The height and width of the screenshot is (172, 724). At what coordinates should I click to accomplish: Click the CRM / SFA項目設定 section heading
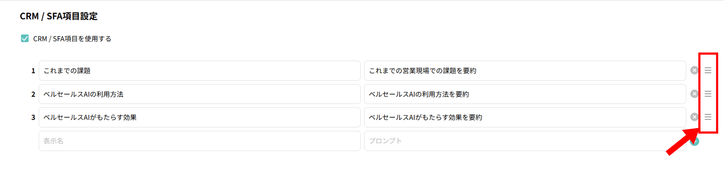click(x=59, y=16)
